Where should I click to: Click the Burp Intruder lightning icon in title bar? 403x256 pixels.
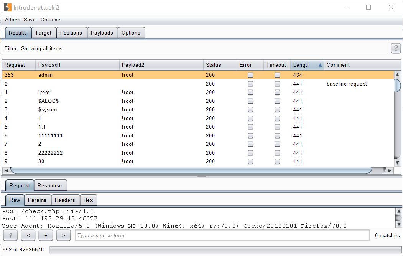7,7
